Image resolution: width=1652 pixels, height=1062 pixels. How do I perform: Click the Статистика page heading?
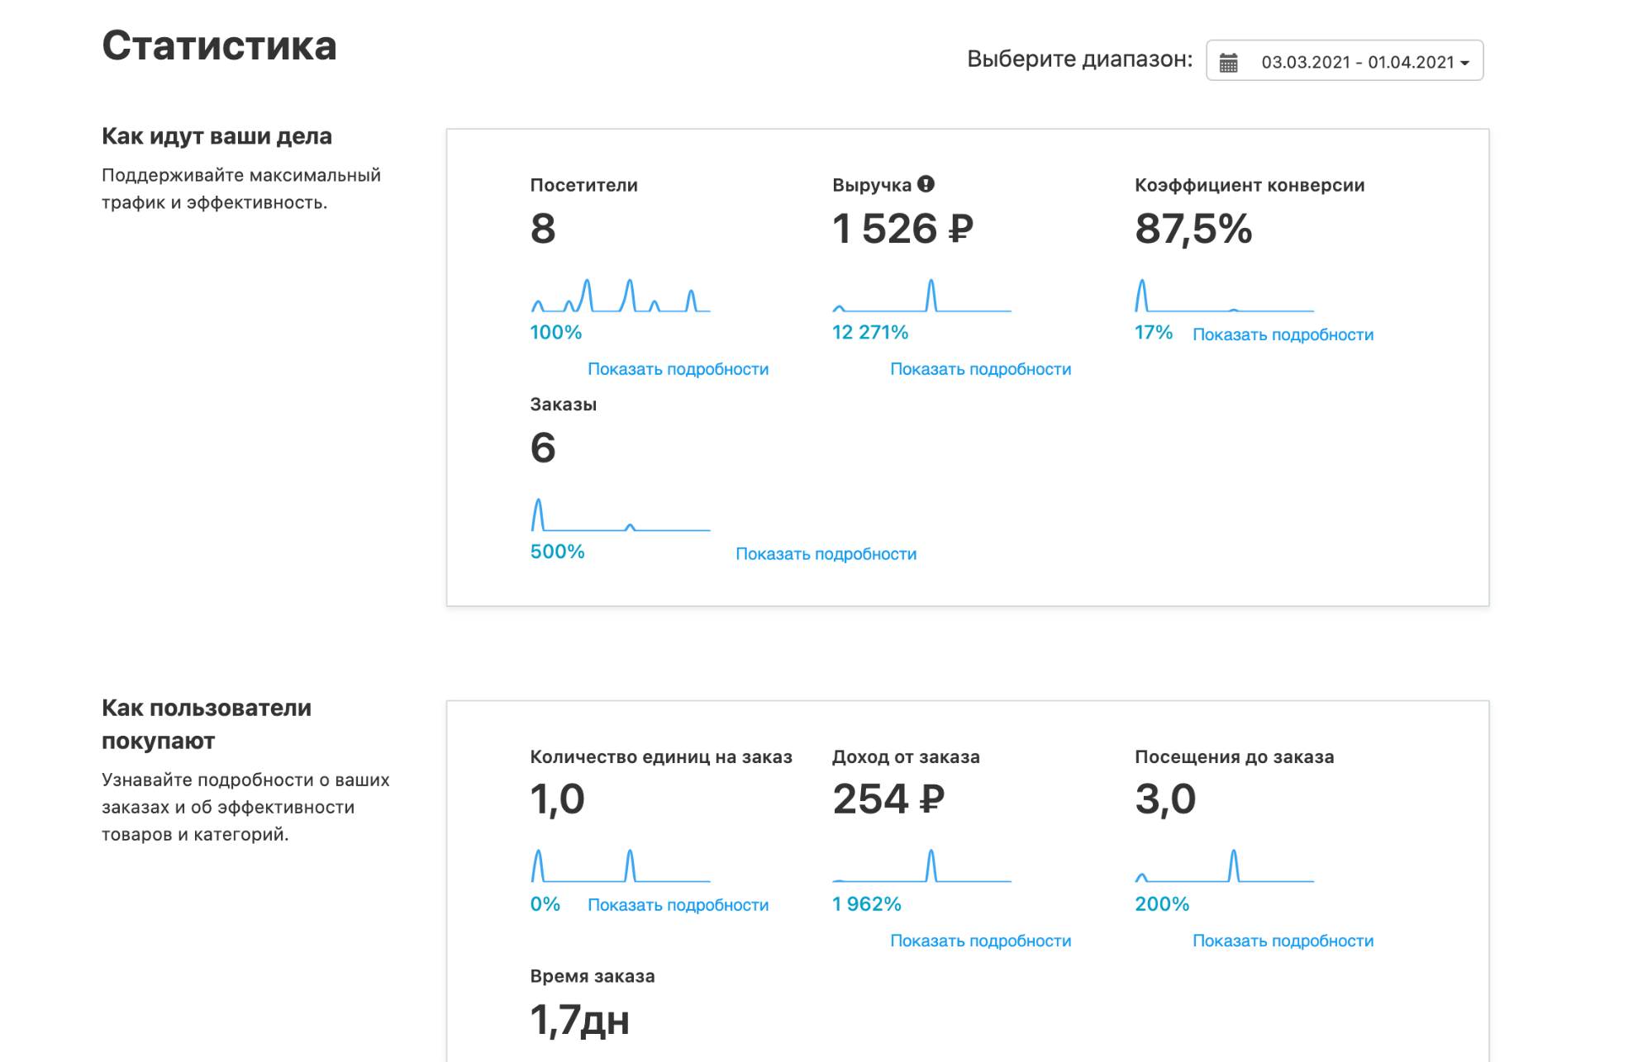click(219, 45)
